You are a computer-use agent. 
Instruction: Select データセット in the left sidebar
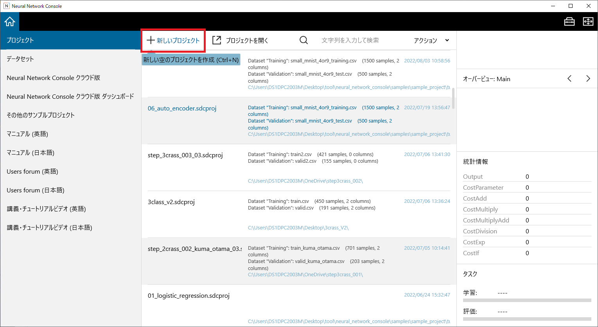pos(20,59)
